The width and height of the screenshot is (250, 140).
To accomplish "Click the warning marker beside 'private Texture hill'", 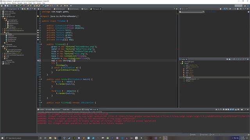I will 38,30.
